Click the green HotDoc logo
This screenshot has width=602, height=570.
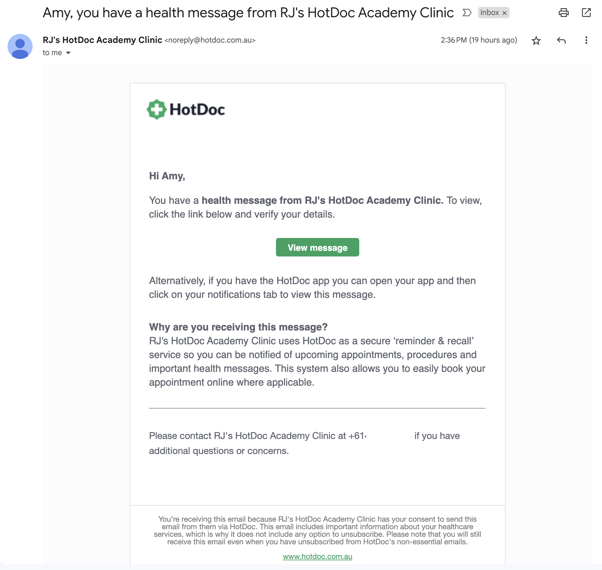(x=186, y=109)
